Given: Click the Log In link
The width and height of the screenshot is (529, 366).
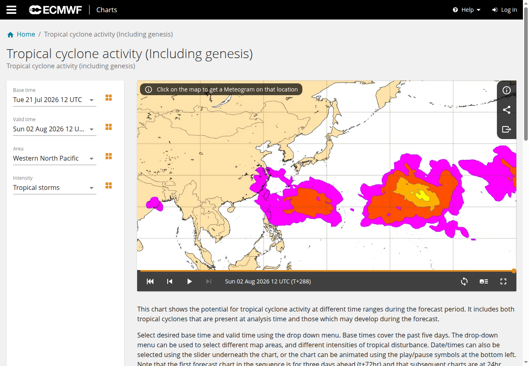Looking at the screenshot, I should pos(505,10).
